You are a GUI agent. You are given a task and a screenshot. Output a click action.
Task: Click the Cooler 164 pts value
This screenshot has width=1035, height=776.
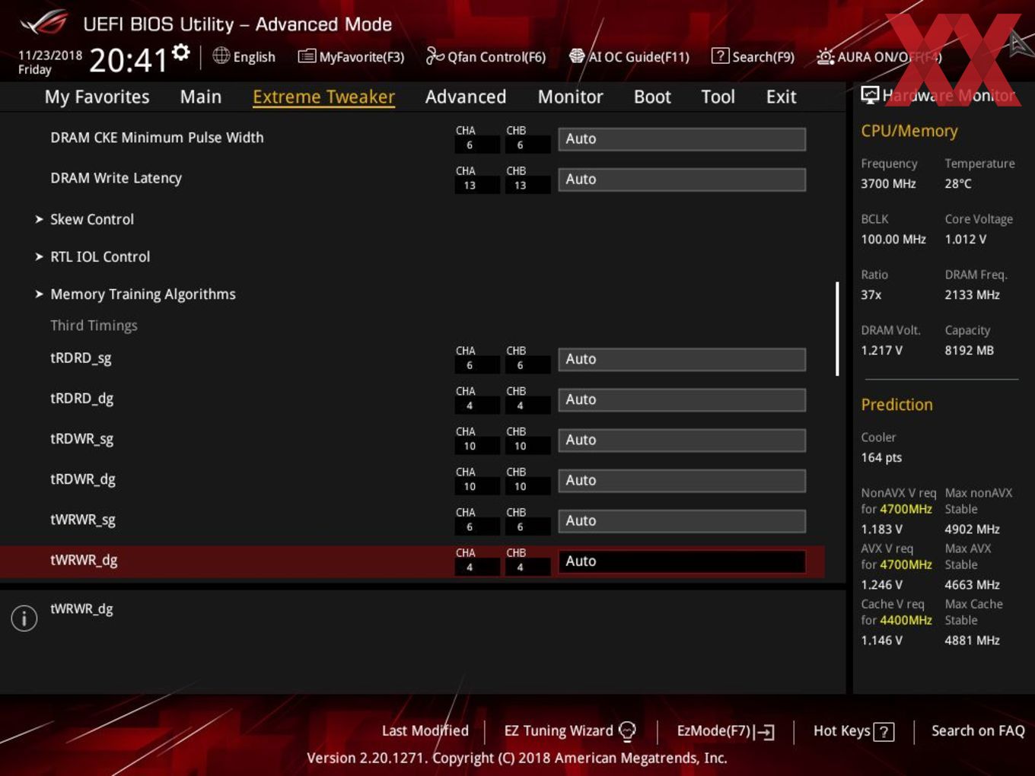[x=881, y=458]
